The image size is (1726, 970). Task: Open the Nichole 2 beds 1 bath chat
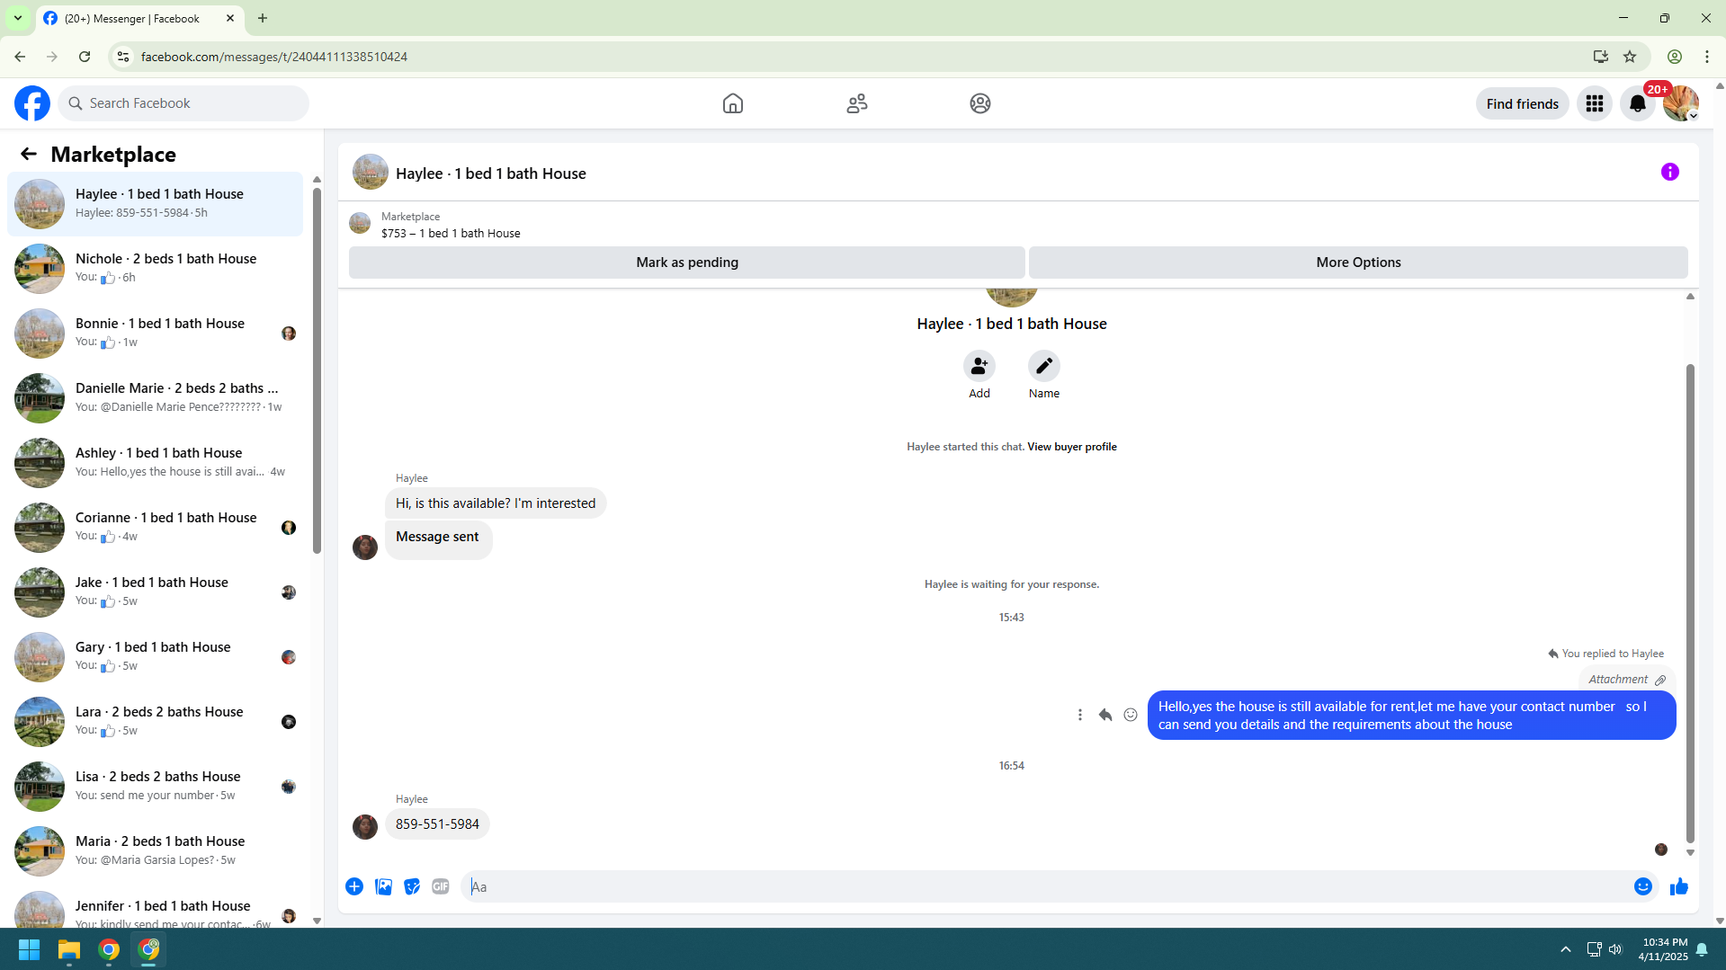point(155,269)
